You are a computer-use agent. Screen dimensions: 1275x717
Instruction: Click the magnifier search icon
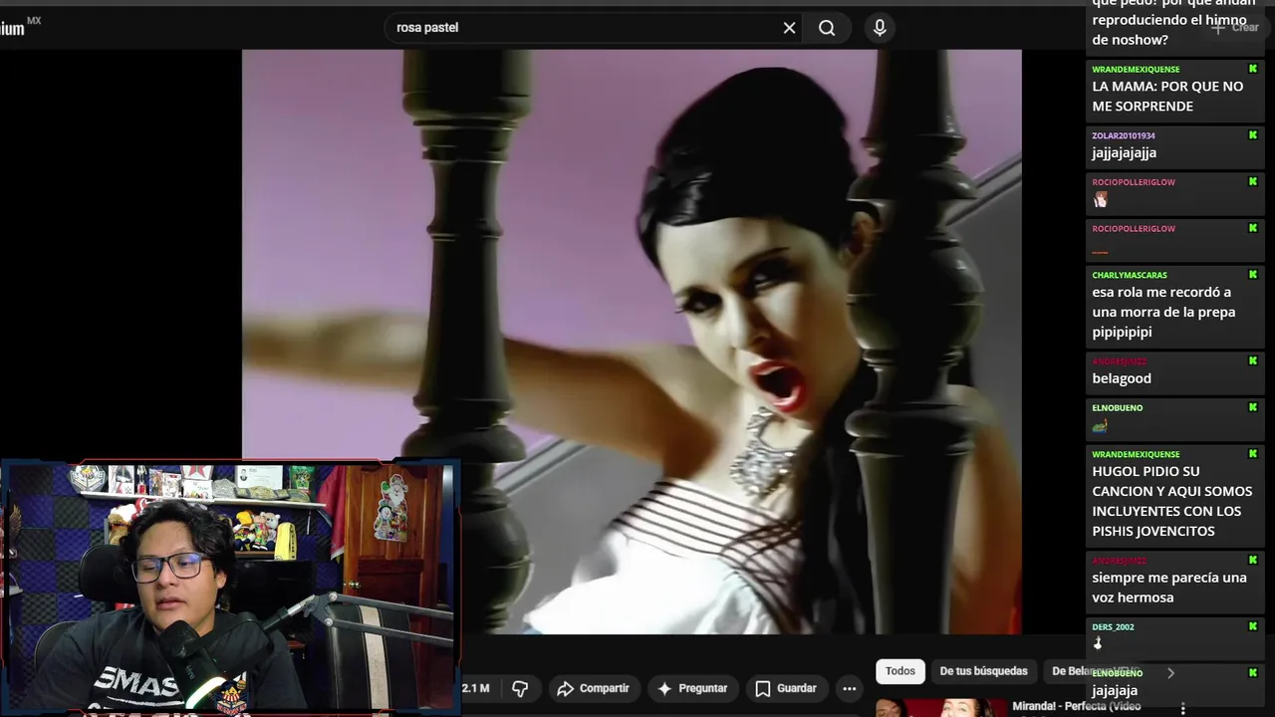[x=827, y=28]
